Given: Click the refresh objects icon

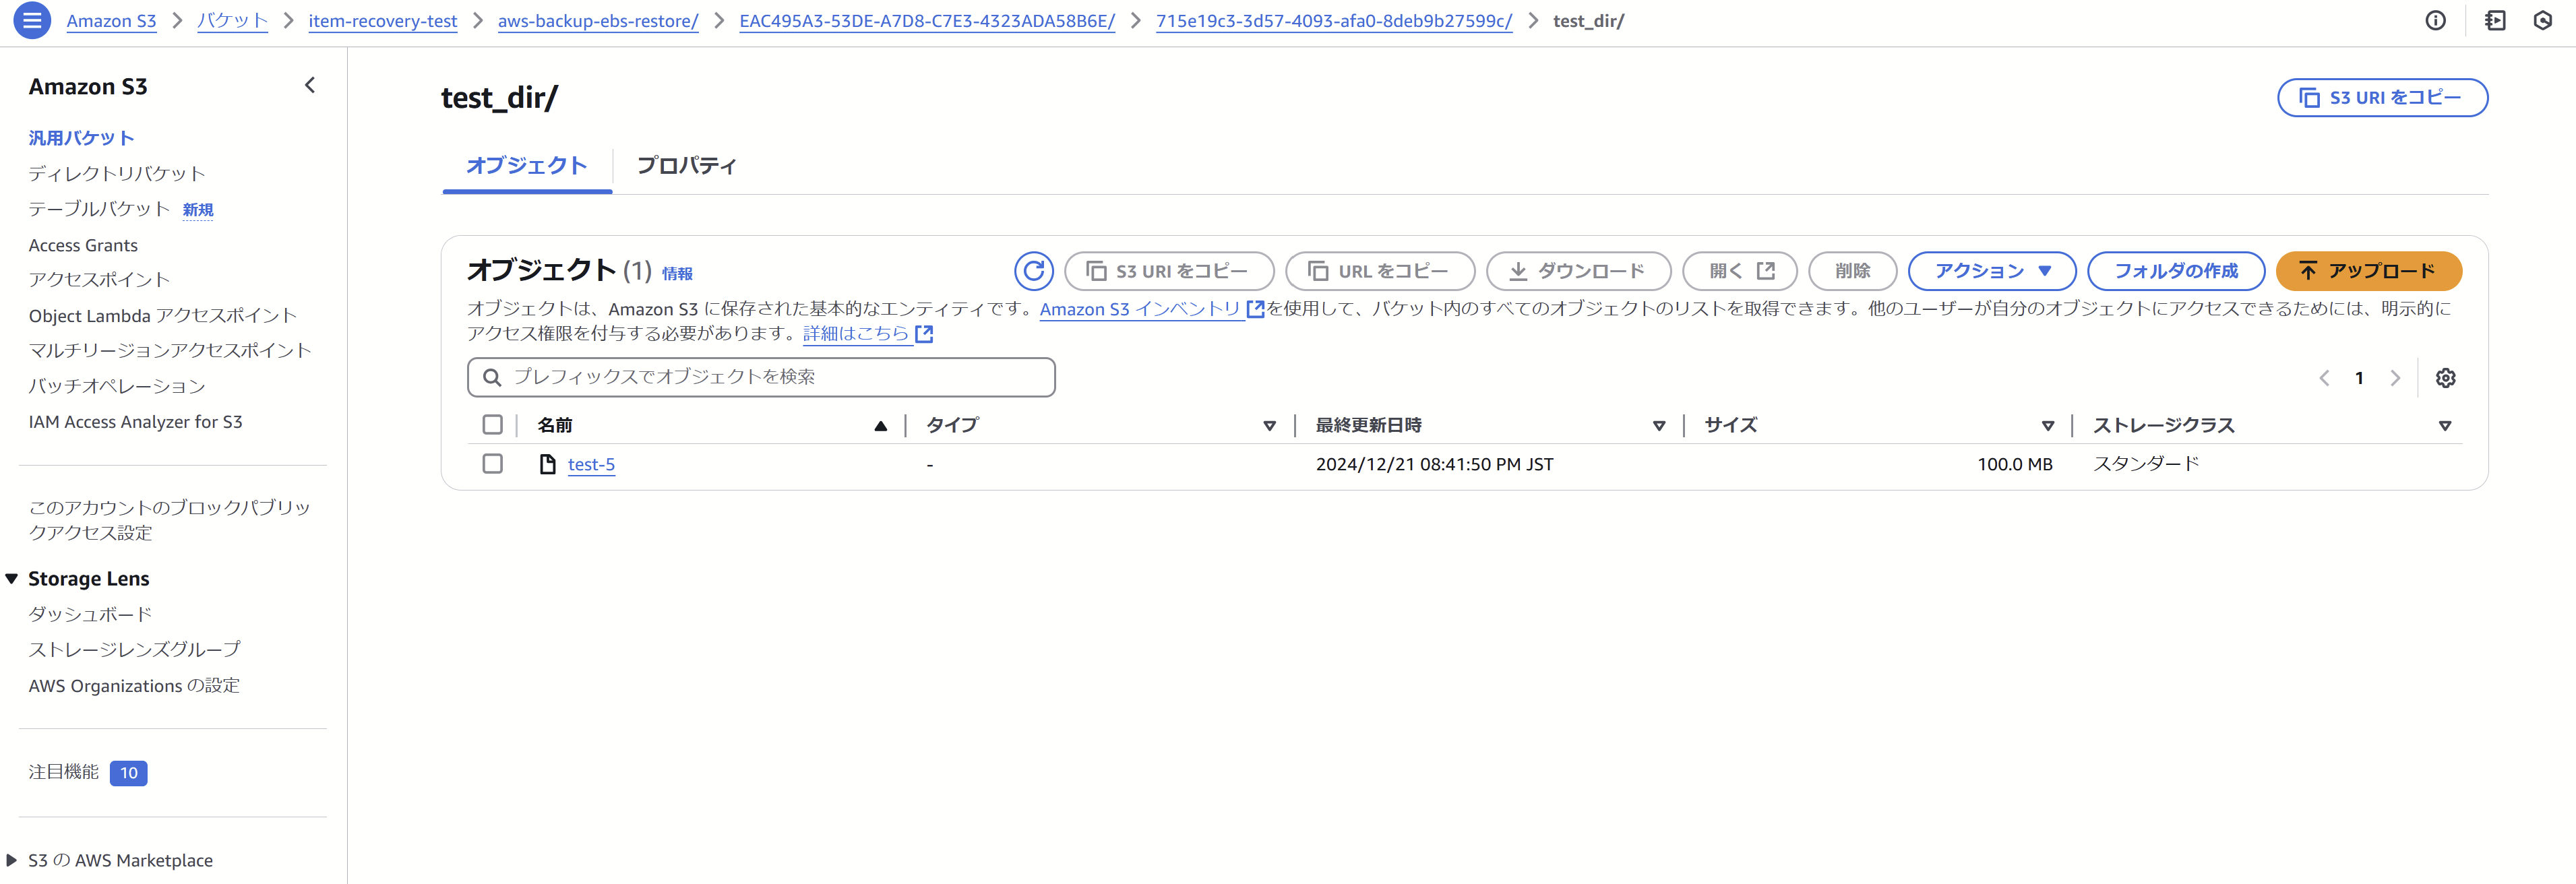Looking at the screenshot, I should [1033, 271].
